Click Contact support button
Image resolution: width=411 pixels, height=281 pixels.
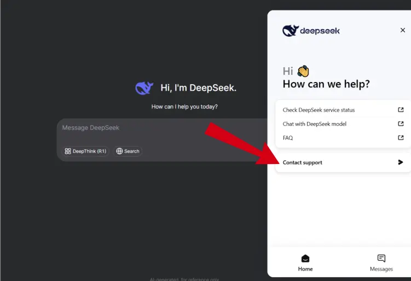(343, 162)
